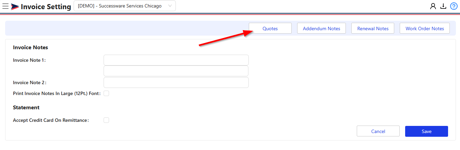This screenshot has width=460, height=150.
Task: Click the Invoice Setting page title
Action: pyautogui.click(x=46, y=6)
